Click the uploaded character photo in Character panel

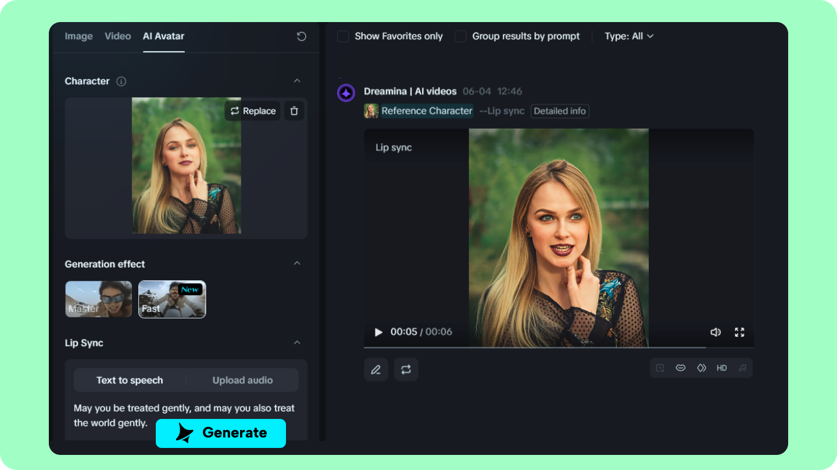(186, 166)
